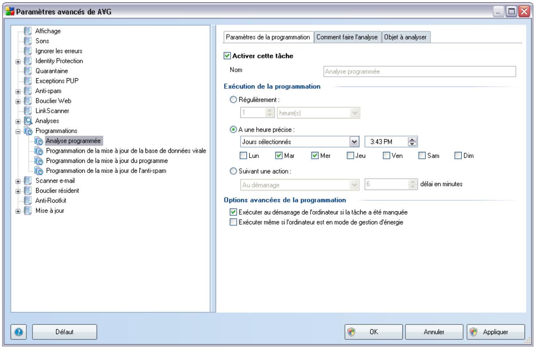Click the Annuler button
The image size is (536, 349).
[433, 332]
